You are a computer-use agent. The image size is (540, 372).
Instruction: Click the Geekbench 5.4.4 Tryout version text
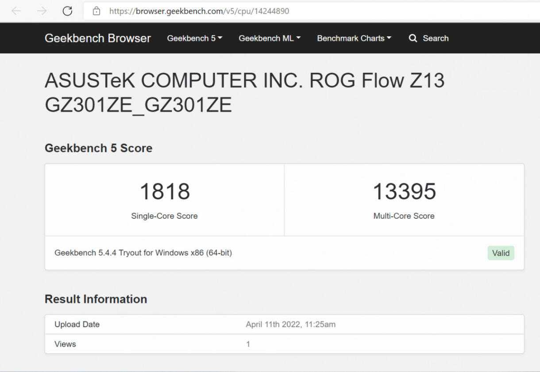tap(143, 253)
